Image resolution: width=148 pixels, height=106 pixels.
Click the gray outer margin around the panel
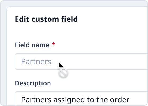(3, 57)
